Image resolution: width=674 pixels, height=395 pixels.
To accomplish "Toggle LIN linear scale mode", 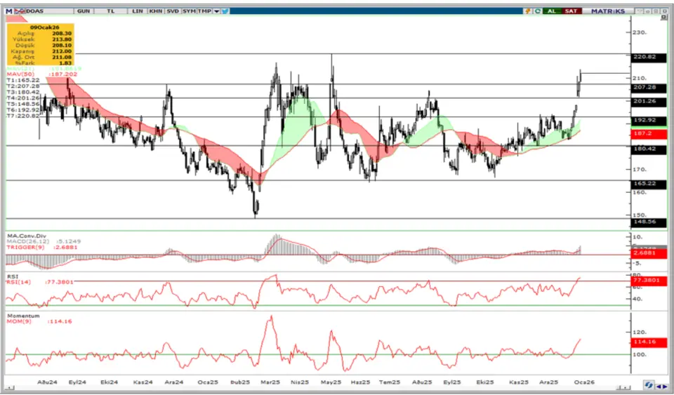I will [x=138, y=11].
